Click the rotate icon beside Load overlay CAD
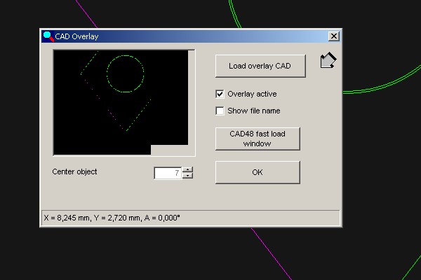Viewport: 421px width, 280px height. [328, 62]
